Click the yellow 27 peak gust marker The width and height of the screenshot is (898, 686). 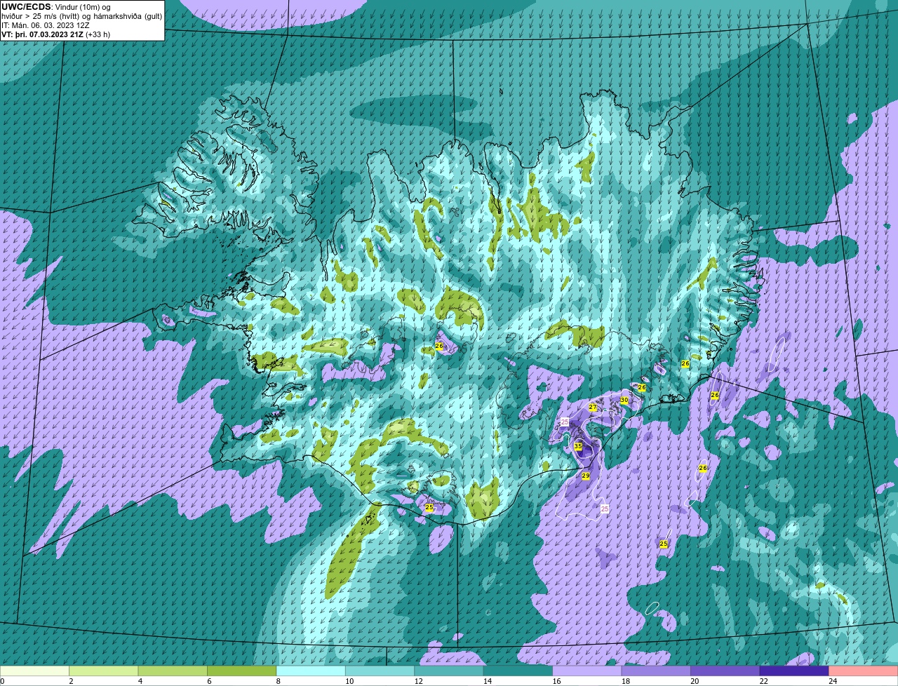click(593, 407)
